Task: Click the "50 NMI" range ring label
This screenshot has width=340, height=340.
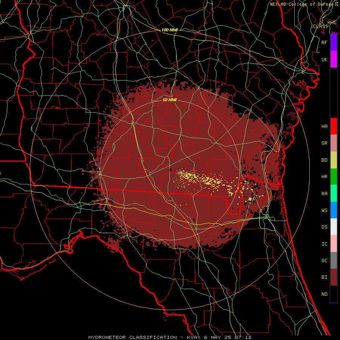Action: click(x=170, y=100)
